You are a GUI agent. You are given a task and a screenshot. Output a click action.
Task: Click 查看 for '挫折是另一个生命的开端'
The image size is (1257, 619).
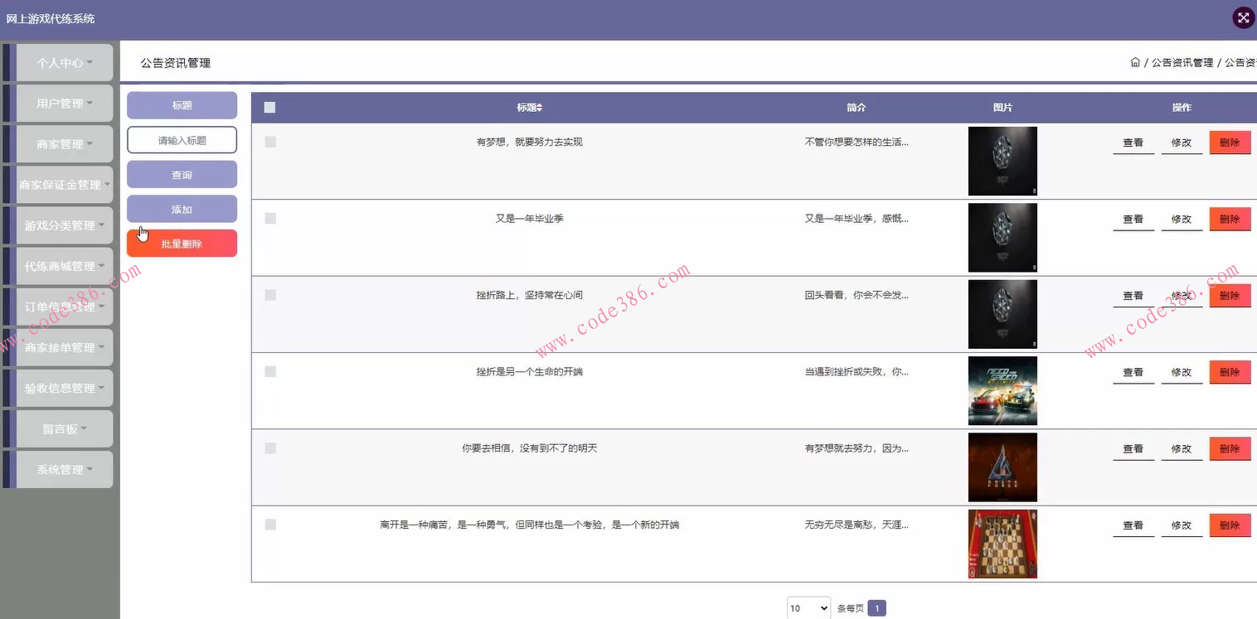tap(1133, 372)
